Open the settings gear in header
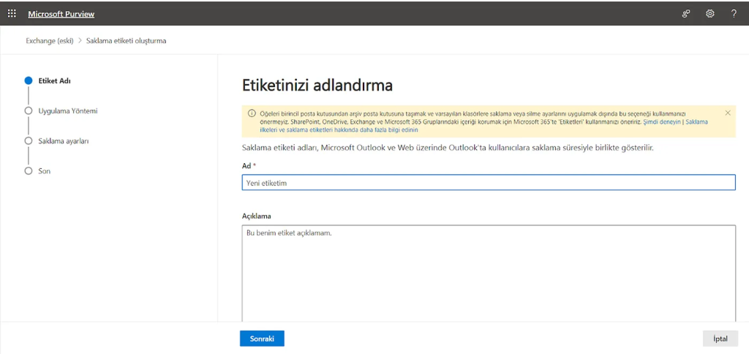Image resolution: width=749 pixels, height=354 pixels. click(710, 13)
